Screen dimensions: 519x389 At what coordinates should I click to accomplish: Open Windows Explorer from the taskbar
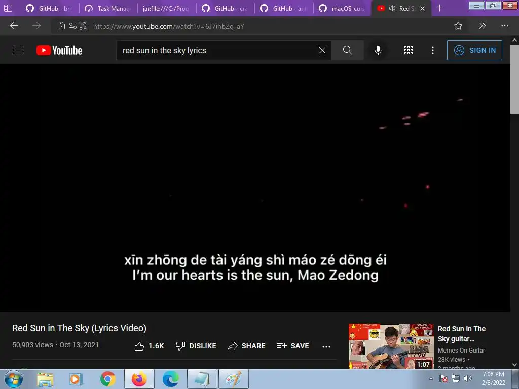point(45,379)
